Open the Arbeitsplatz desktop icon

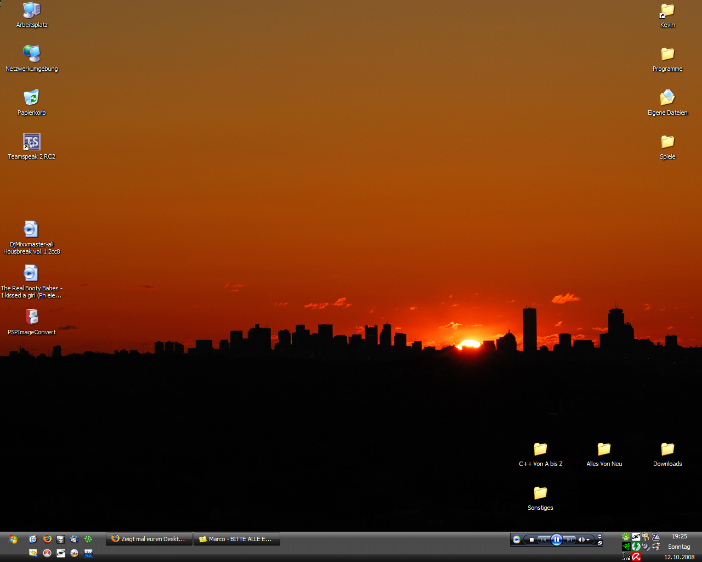32,10
